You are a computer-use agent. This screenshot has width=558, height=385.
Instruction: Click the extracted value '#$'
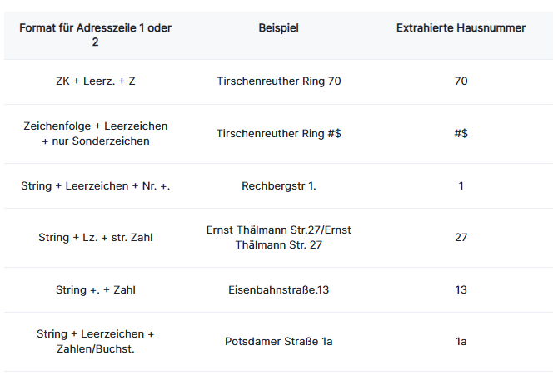point(461,134)
